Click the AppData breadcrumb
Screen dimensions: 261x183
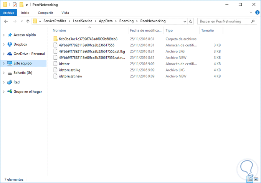pos(106,21)
